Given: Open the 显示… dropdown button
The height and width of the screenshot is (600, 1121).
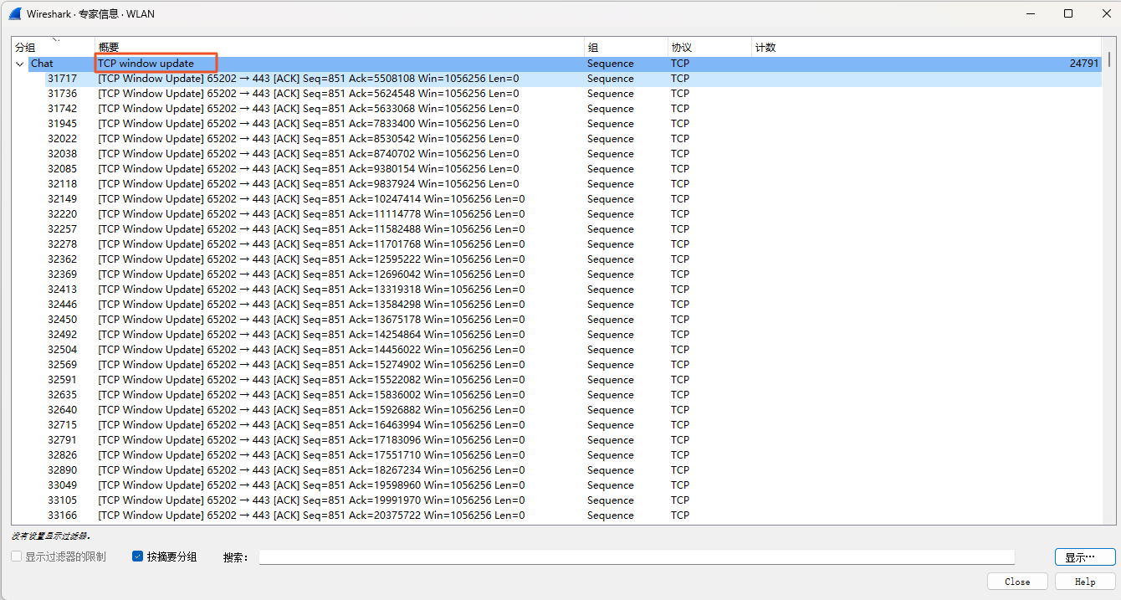Looking at the screenshot, I should click(1085, 557).
